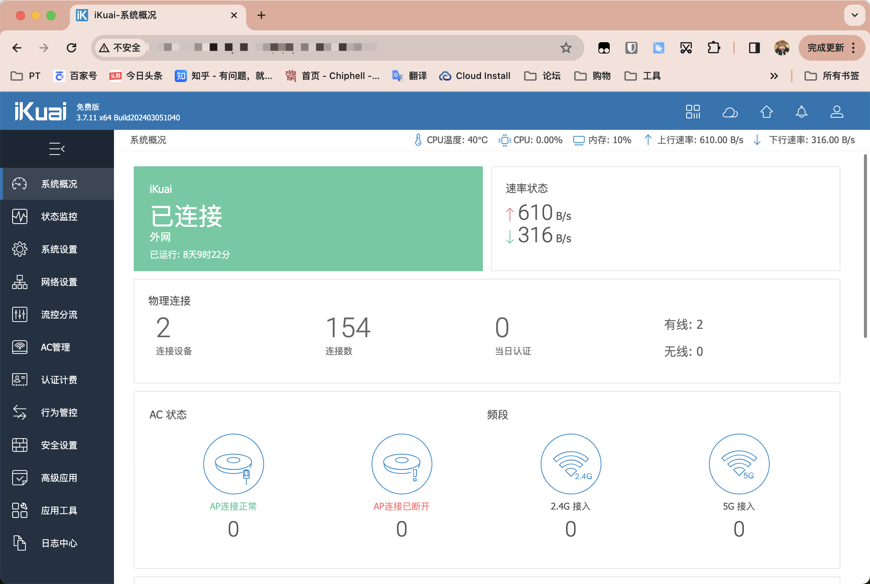The height and width of the screenshot is (584, 870).
Task: Click the 完成更新 update button
Action: pos(826,47)
